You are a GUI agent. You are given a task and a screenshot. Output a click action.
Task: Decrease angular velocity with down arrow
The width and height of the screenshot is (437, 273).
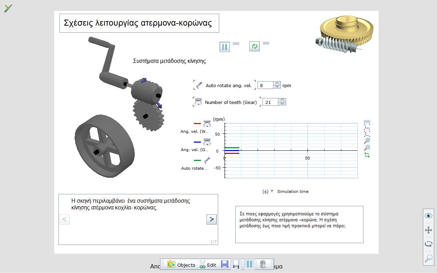(277, 87)
